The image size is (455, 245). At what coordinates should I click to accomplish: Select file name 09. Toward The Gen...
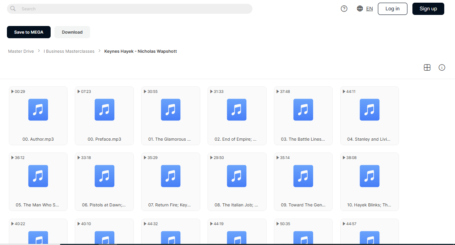[x=303, y=205]
